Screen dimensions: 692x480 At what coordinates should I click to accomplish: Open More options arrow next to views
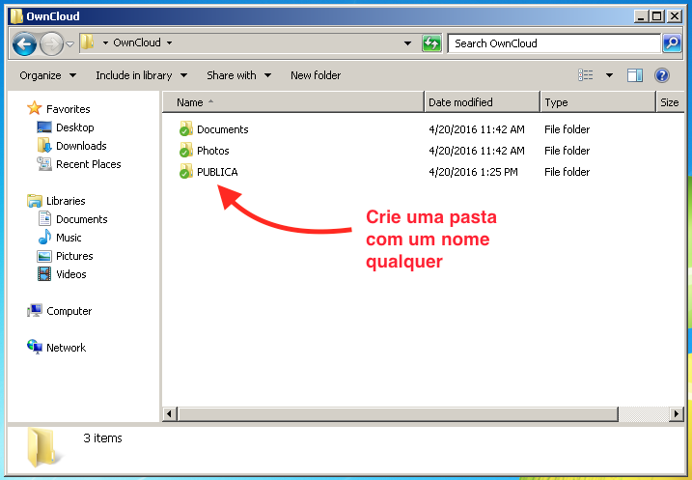click(609, 75)
